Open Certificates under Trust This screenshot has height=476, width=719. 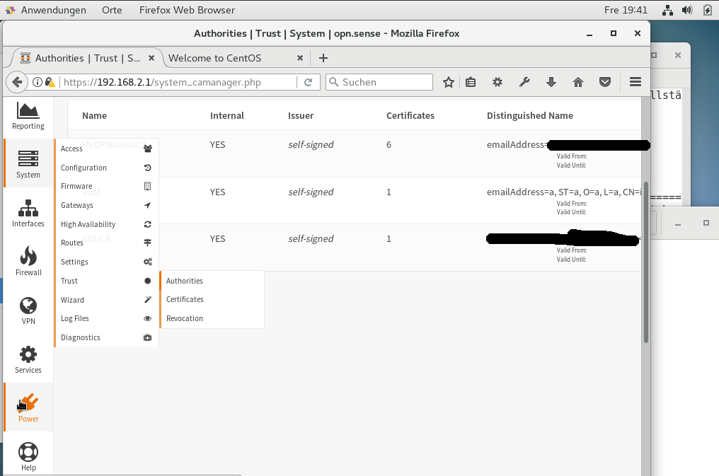coord(212,299)
